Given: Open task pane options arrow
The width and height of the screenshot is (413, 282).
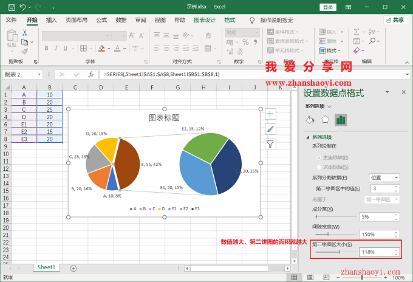Looking at the screenshot, I should 387,92.
